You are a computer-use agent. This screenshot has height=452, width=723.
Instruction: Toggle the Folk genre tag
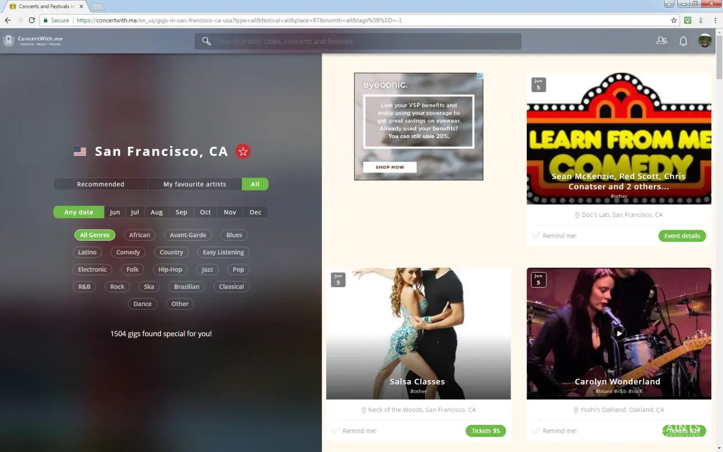click(x=132, y=269)
